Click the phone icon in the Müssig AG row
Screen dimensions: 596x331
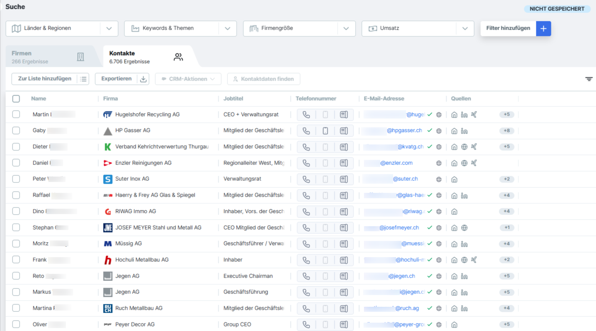(x=306, y=244)
